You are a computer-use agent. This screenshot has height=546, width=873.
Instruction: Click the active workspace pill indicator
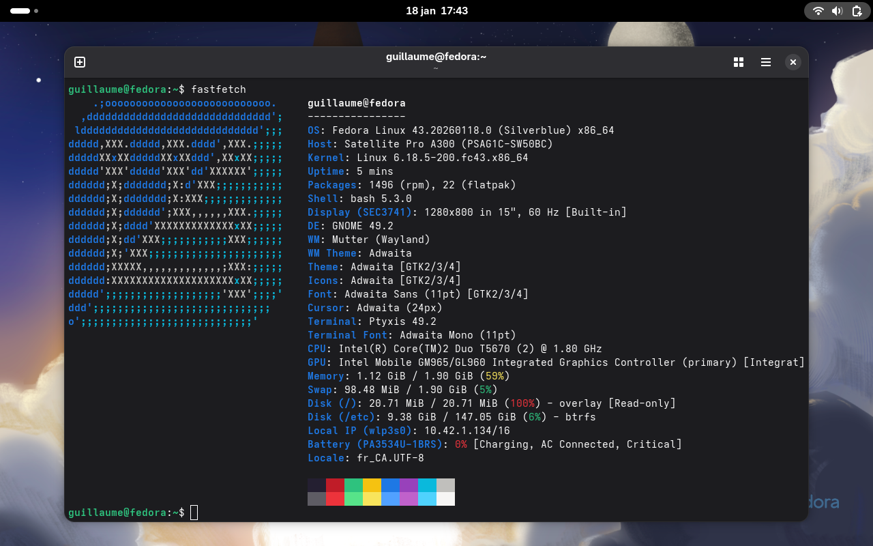click(20, 11)
